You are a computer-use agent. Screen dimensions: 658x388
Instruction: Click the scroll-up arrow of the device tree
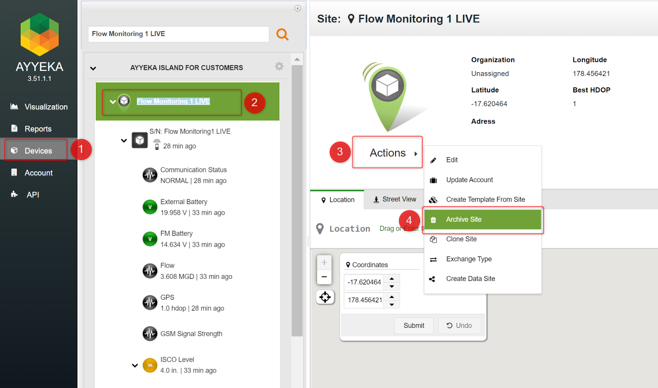click(297, 59)
